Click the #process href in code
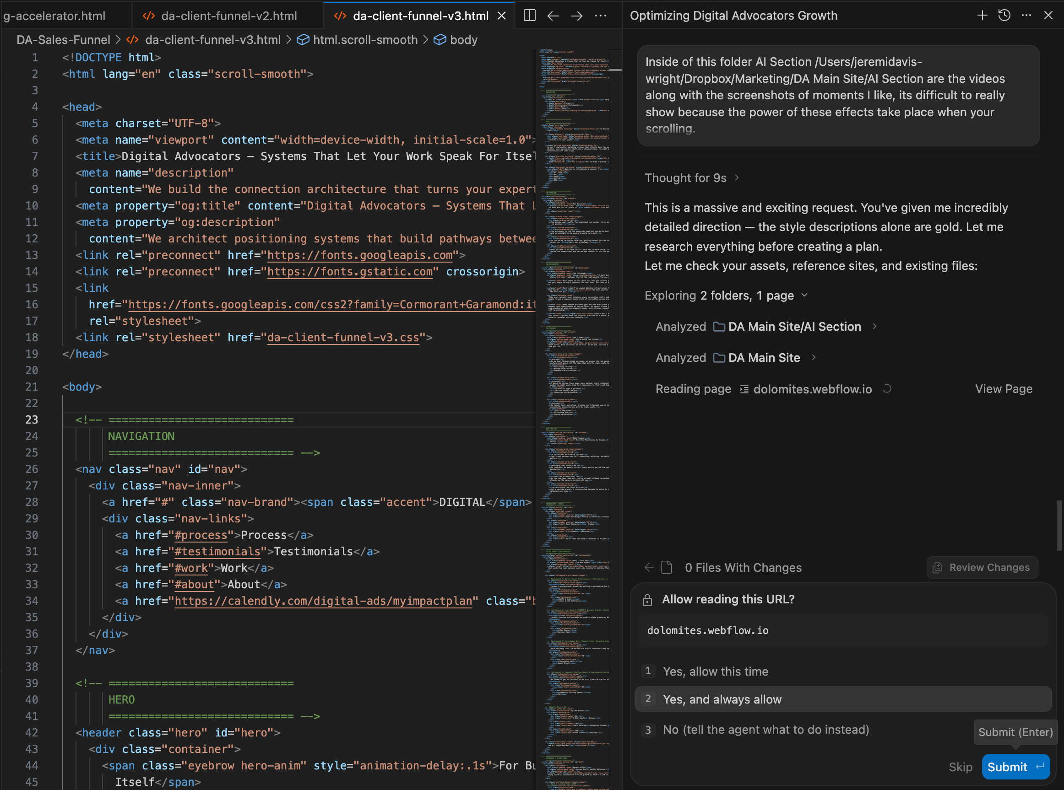This screenshot has width=1064, height=790. click(x=201, y=535)
